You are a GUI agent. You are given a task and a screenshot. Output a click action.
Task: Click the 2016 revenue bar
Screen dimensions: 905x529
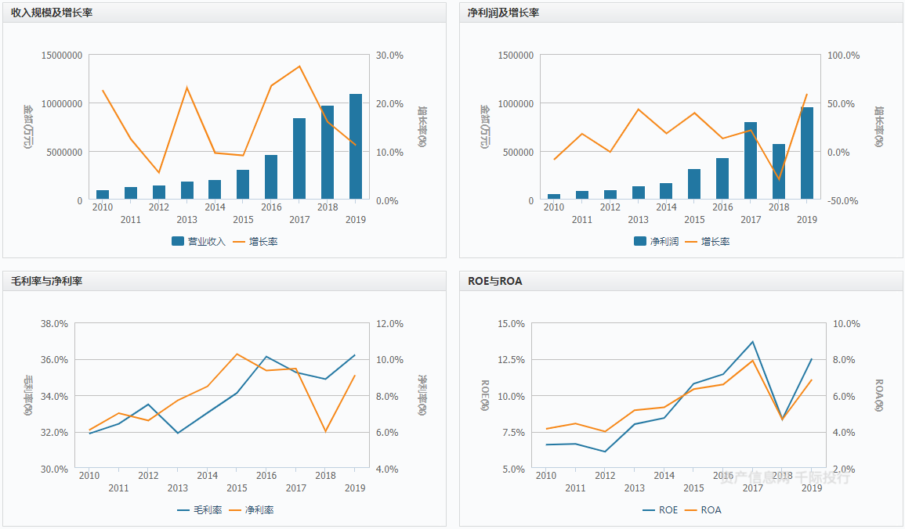point(271,178)
